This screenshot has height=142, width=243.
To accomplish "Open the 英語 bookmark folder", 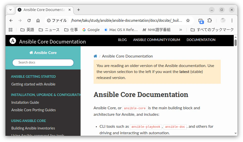I will 27,30.
